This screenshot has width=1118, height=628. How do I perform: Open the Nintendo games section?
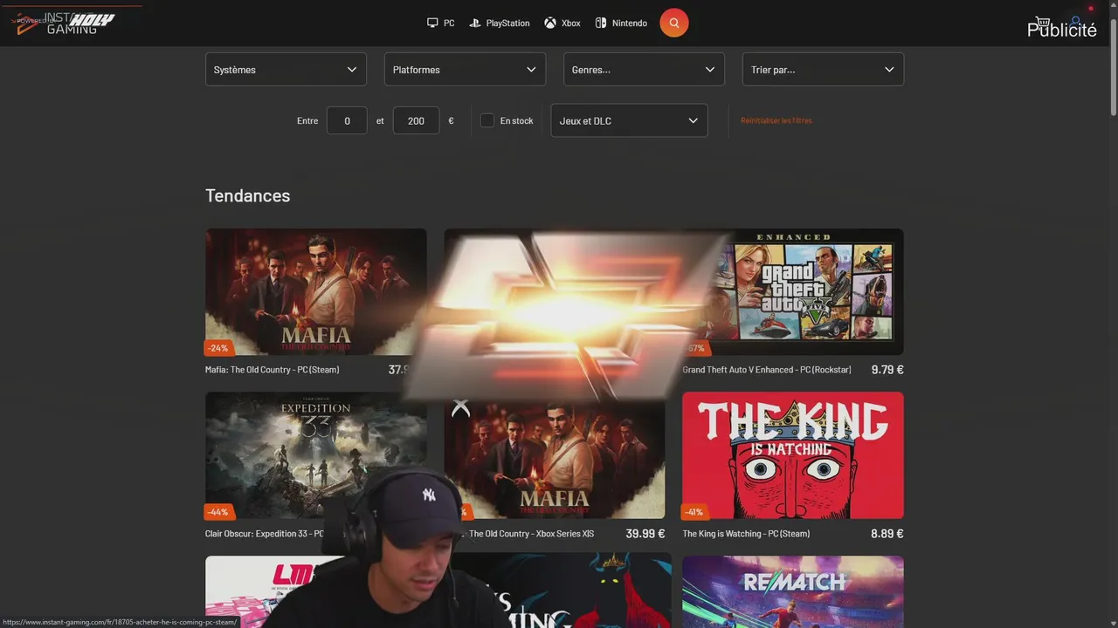pos(621,23)
